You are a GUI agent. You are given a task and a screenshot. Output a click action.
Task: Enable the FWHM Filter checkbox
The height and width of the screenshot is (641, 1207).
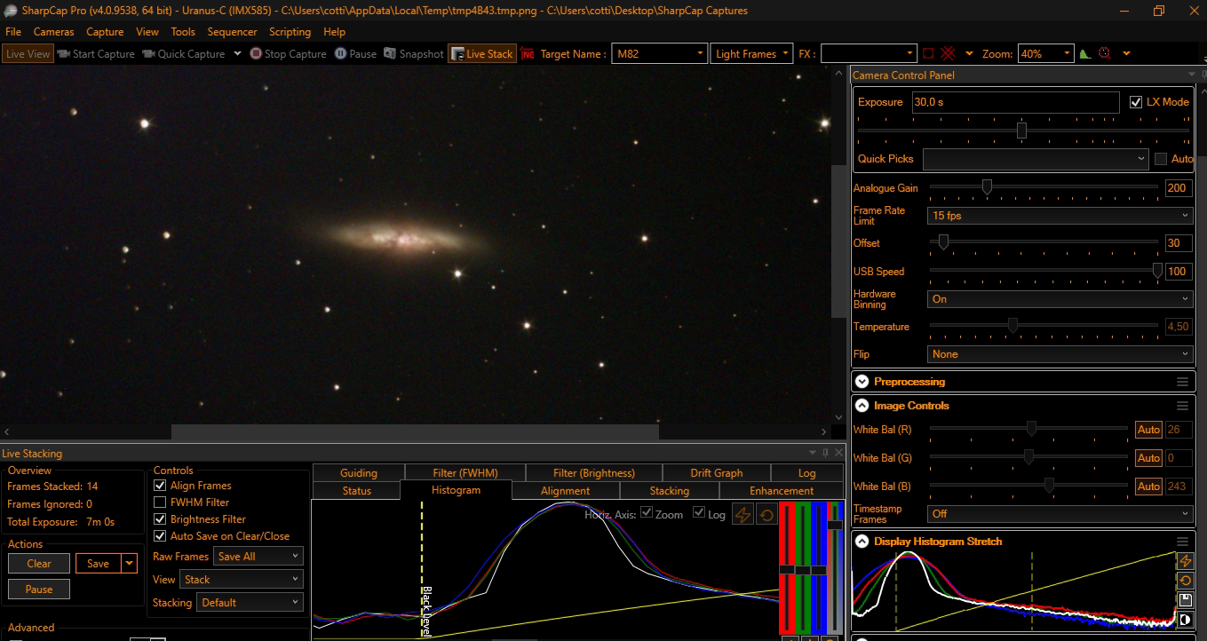pyautogui.click(x=161, y=503)
